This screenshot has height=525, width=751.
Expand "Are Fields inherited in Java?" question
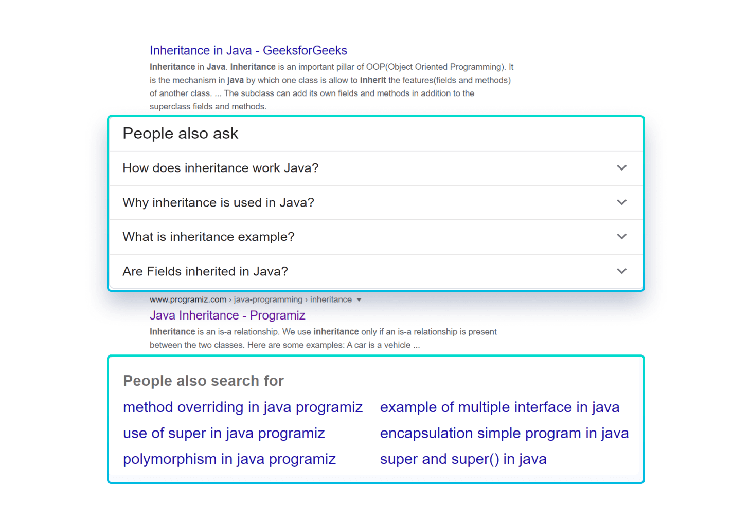(x=205, y=271)
